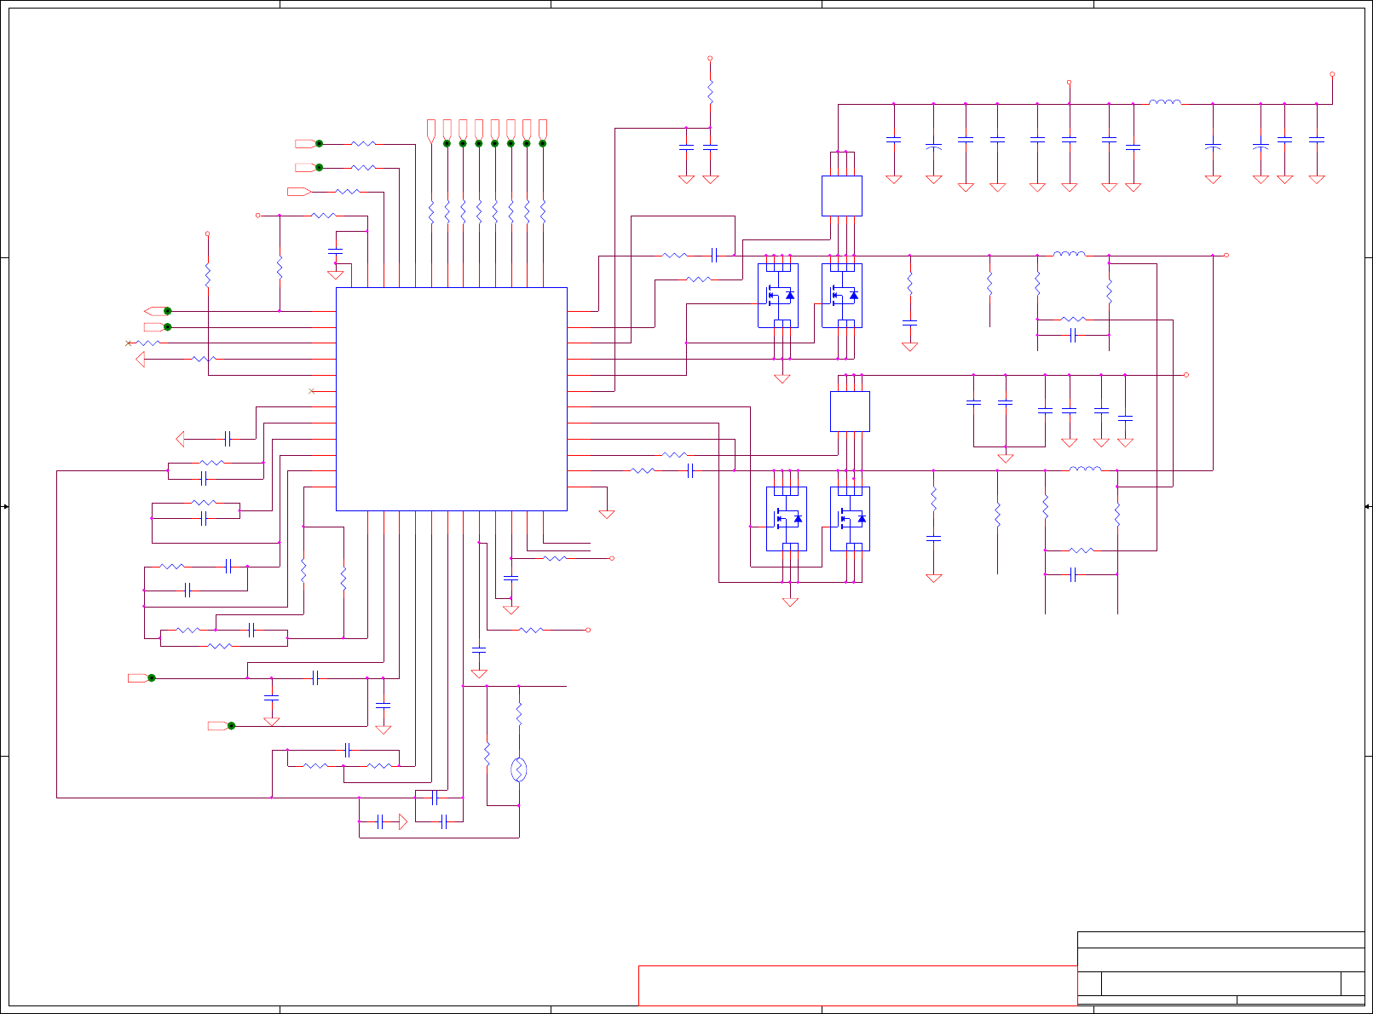Screen dimensions: 1373x1014
Task: Click the leftmost of the eight top port pins
Action: 431,130
